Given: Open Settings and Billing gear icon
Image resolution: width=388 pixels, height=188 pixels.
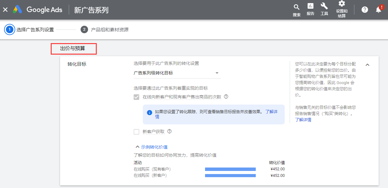Looking at the screenshot, I should [x=342, y=4].
